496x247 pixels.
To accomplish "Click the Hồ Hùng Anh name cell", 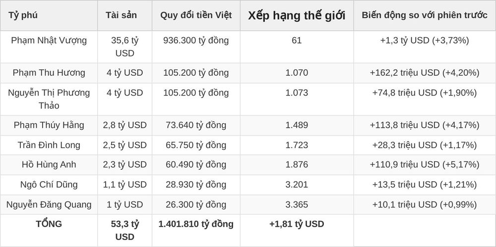I will point(49,164).
